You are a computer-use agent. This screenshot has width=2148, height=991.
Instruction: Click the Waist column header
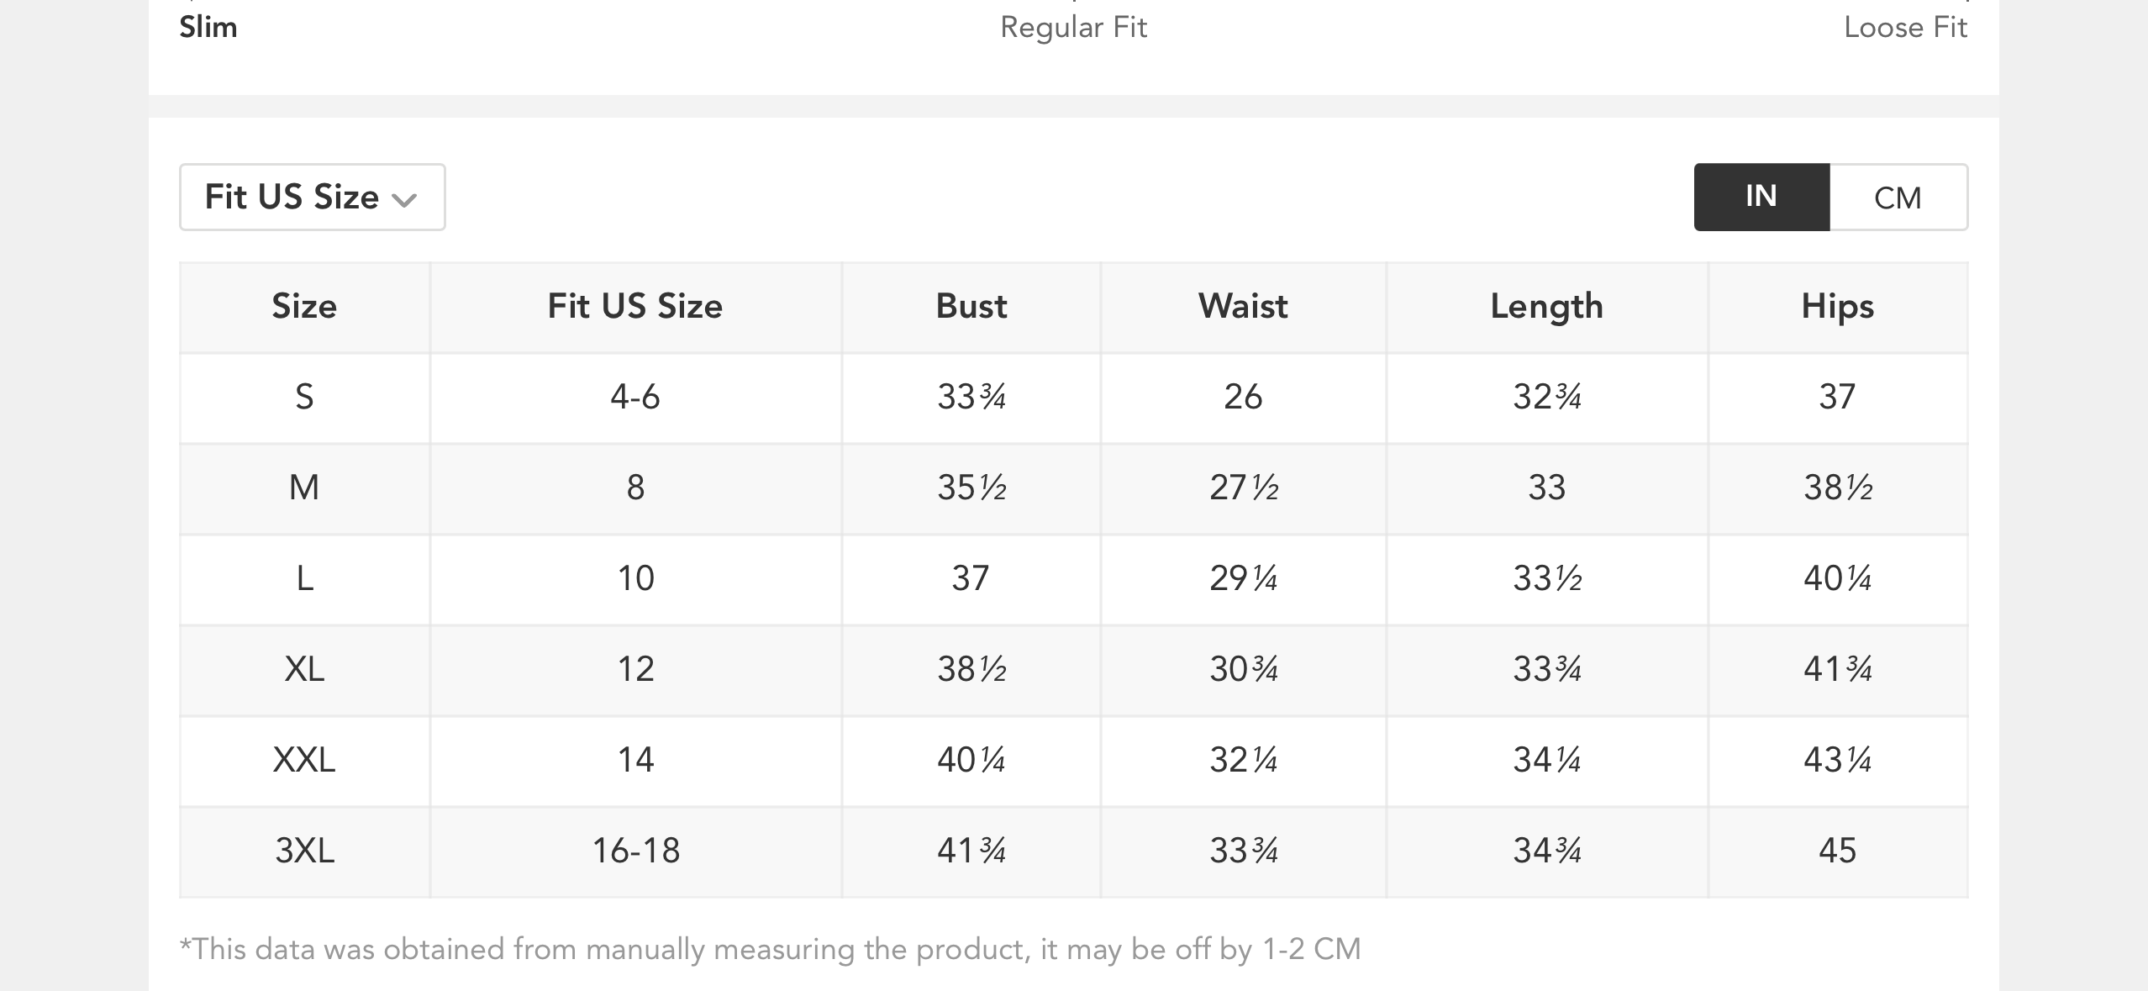click(1243, 307)
